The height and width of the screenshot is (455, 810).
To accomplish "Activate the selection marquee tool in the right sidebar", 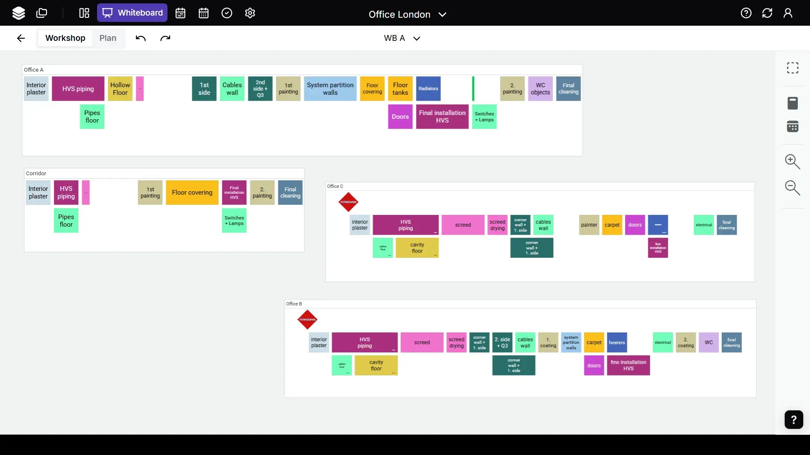I will pos(793,67).
